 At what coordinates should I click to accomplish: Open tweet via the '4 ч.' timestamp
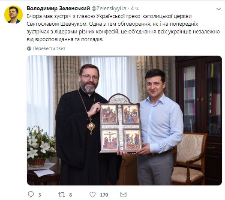(135, 9)
